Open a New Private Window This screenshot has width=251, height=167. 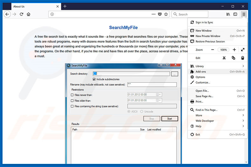218,36
